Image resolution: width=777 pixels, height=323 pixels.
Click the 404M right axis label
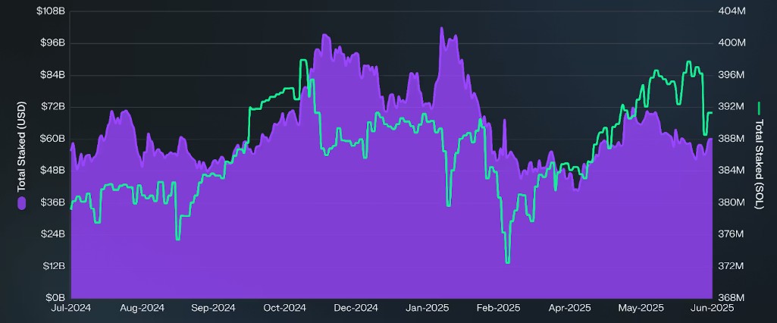point(732,11)
